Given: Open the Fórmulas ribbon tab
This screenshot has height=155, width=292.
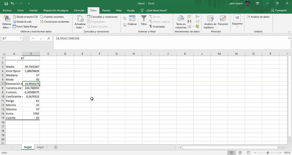Looking at the screenshot, I should (79, 10).
